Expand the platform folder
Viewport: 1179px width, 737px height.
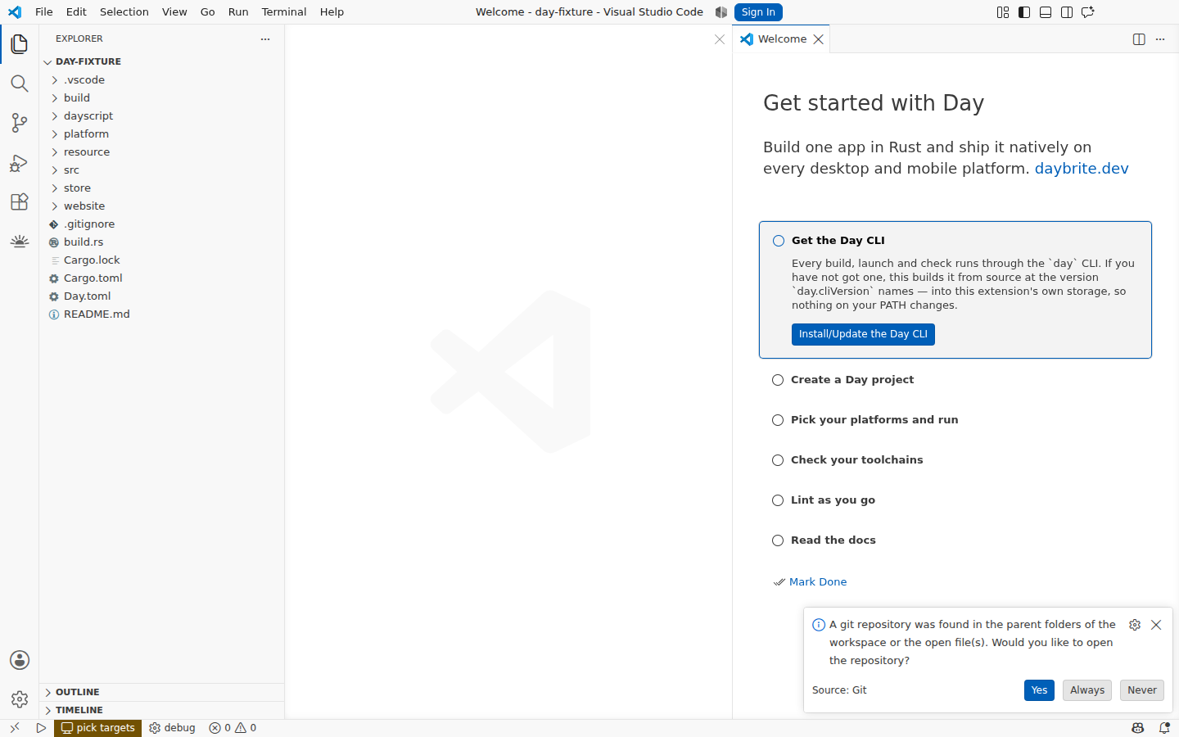(162, 134)
